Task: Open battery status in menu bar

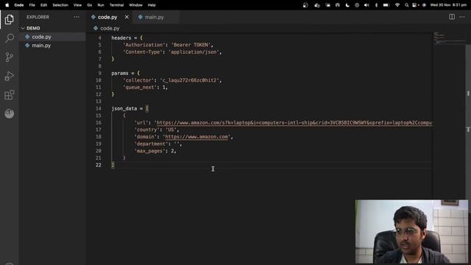Action: coord(386,5)
